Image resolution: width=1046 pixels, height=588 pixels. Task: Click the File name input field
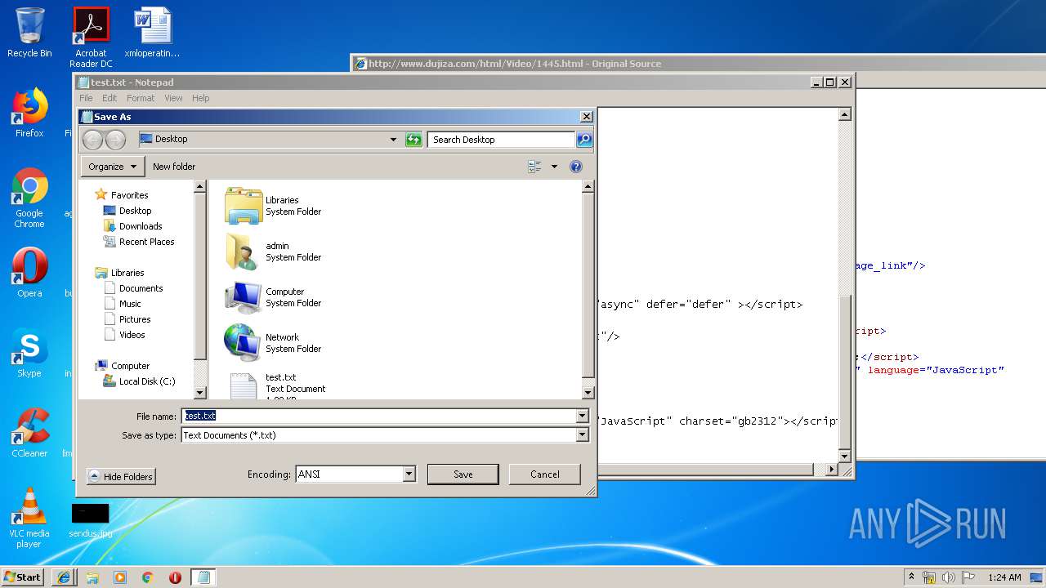(378, 416)
